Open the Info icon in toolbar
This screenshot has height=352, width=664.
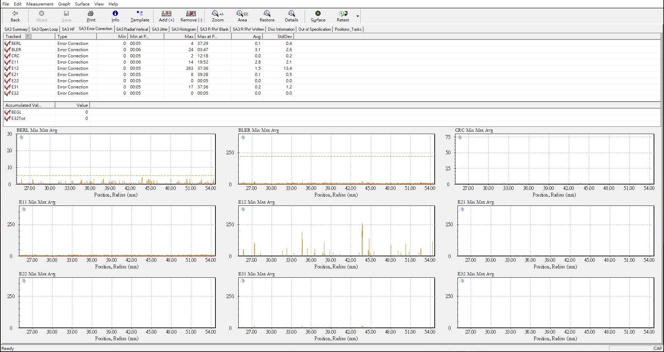point(115,16)
